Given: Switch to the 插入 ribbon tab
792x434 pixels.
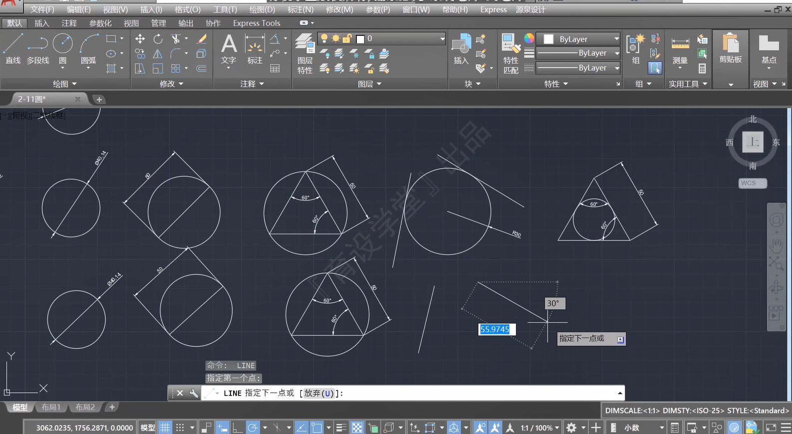Looking at the screenshot, I should tap(41, 23).
